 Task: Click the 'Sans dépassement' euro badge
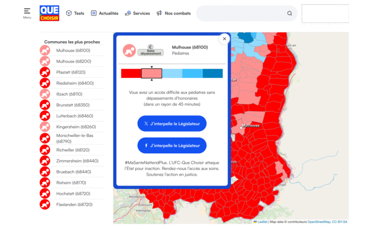pyautogui.click(x=150, y=50)
